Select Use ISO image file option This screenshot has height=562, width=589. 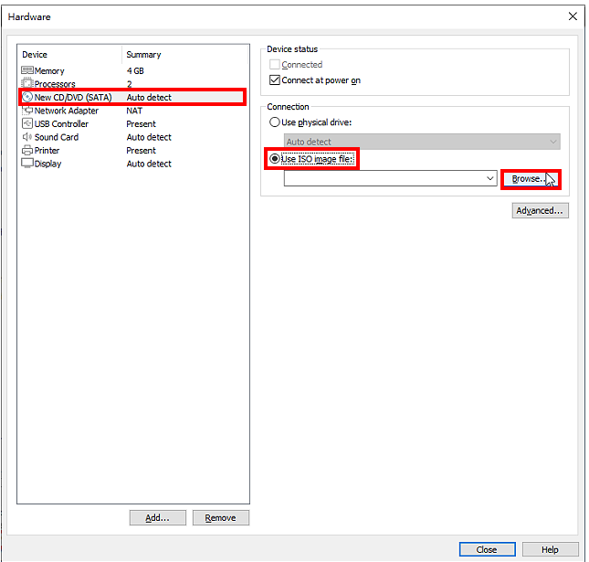[275, 159]
